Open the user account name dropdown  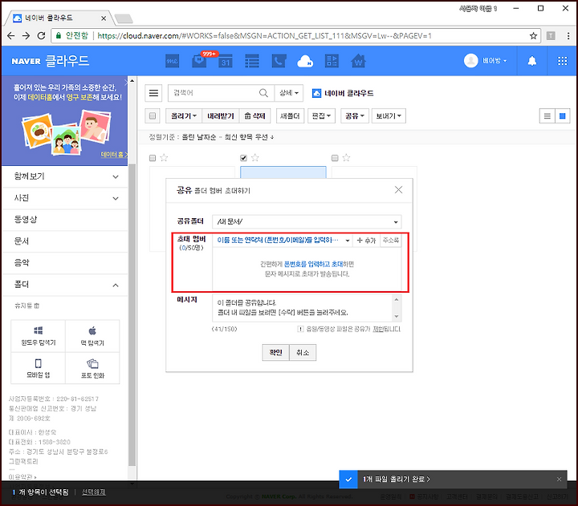[495, 60]
